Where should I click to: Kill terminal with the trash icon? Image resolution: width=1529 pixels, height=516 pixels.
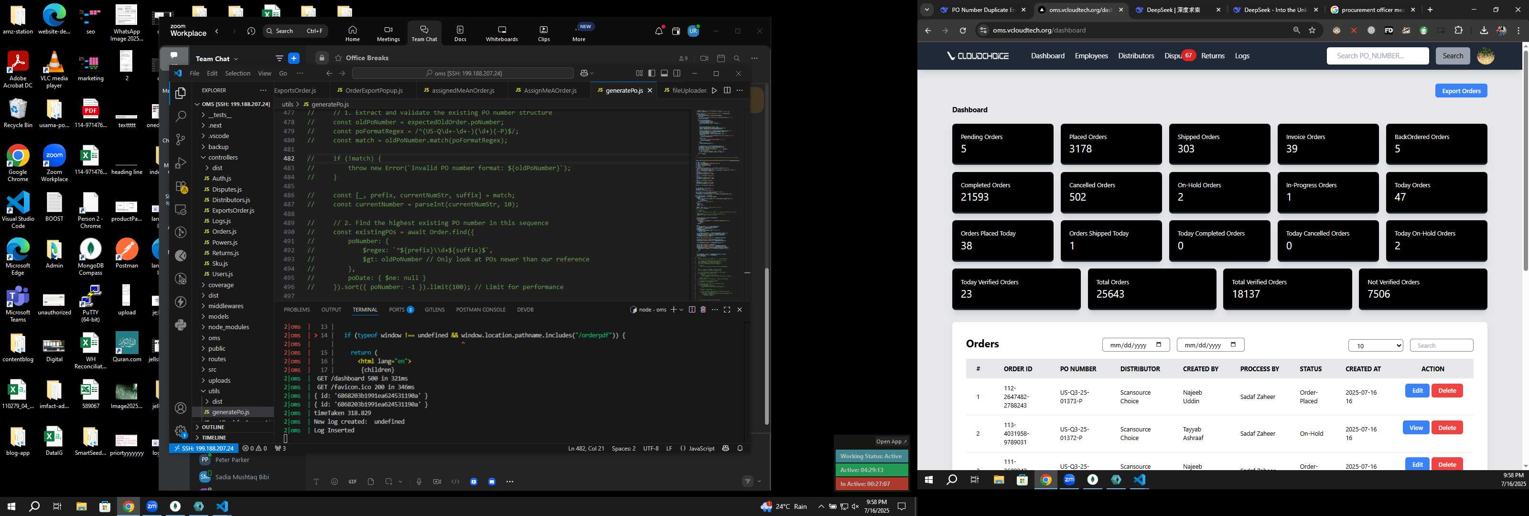703,310
